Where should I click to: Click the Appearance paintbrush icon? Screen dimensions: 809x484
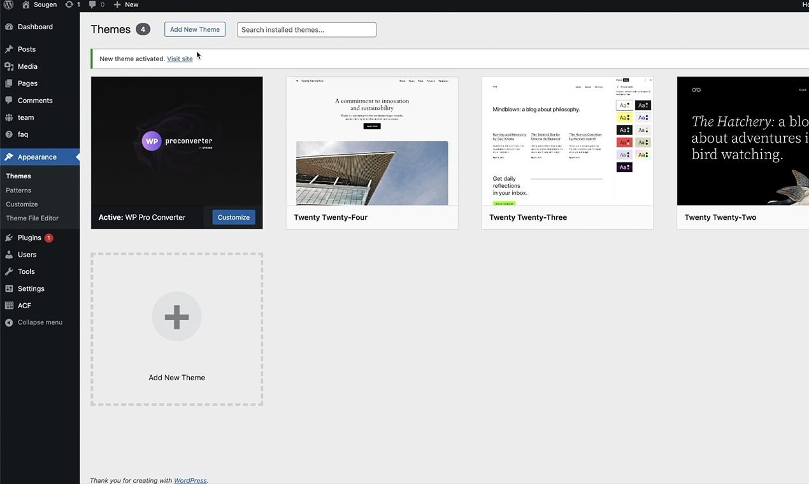point(9,157)
